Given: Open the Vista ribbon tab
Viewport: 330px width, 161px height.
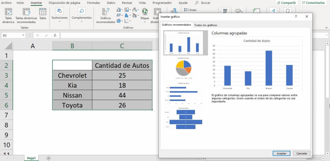Looking at the screenshot, I should pos(142,3).
